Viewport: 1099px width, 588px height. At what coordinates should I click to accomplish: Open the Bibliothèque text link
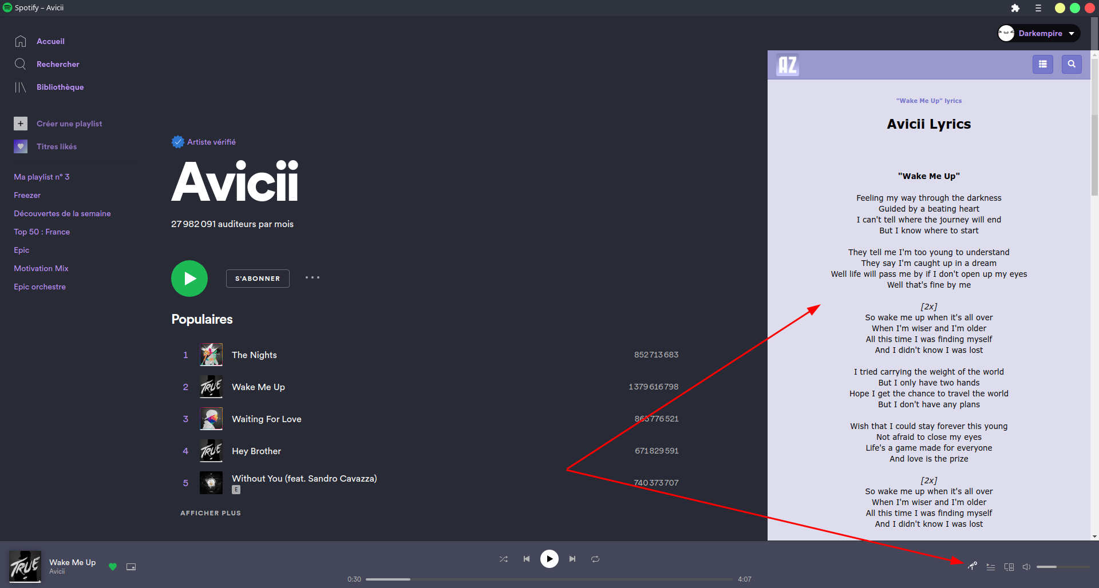coord(60,87)
